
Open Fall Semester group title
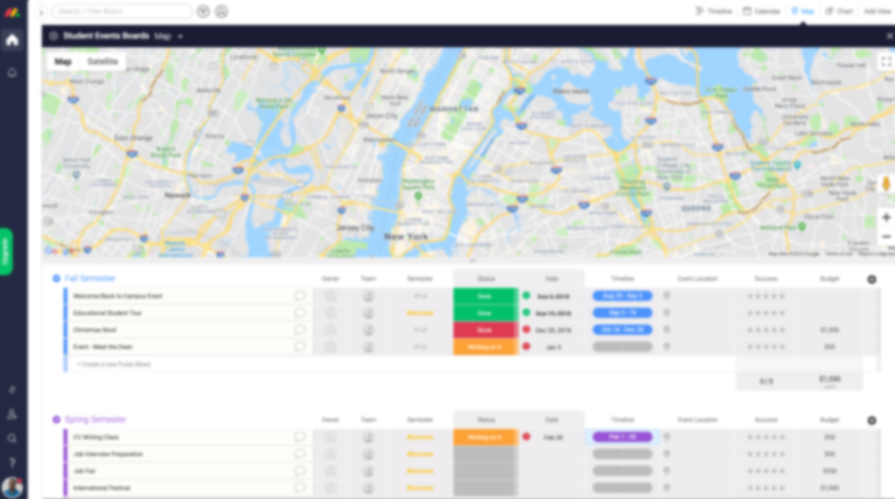click(x=90, y=278)
